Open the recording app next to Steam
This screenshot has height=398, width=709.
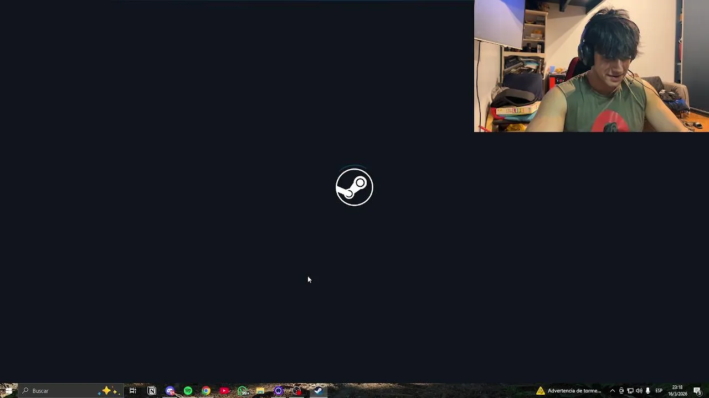297,391
